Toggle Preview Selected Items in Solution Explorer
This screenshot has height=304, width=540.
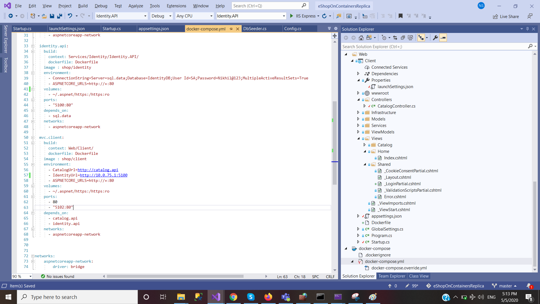443,37
